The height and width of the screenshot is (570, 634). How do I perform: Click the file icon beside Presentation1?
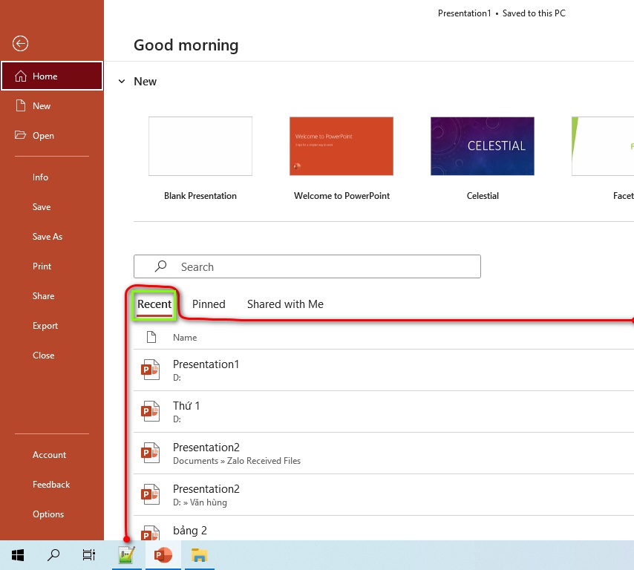(x=151, y=370)
